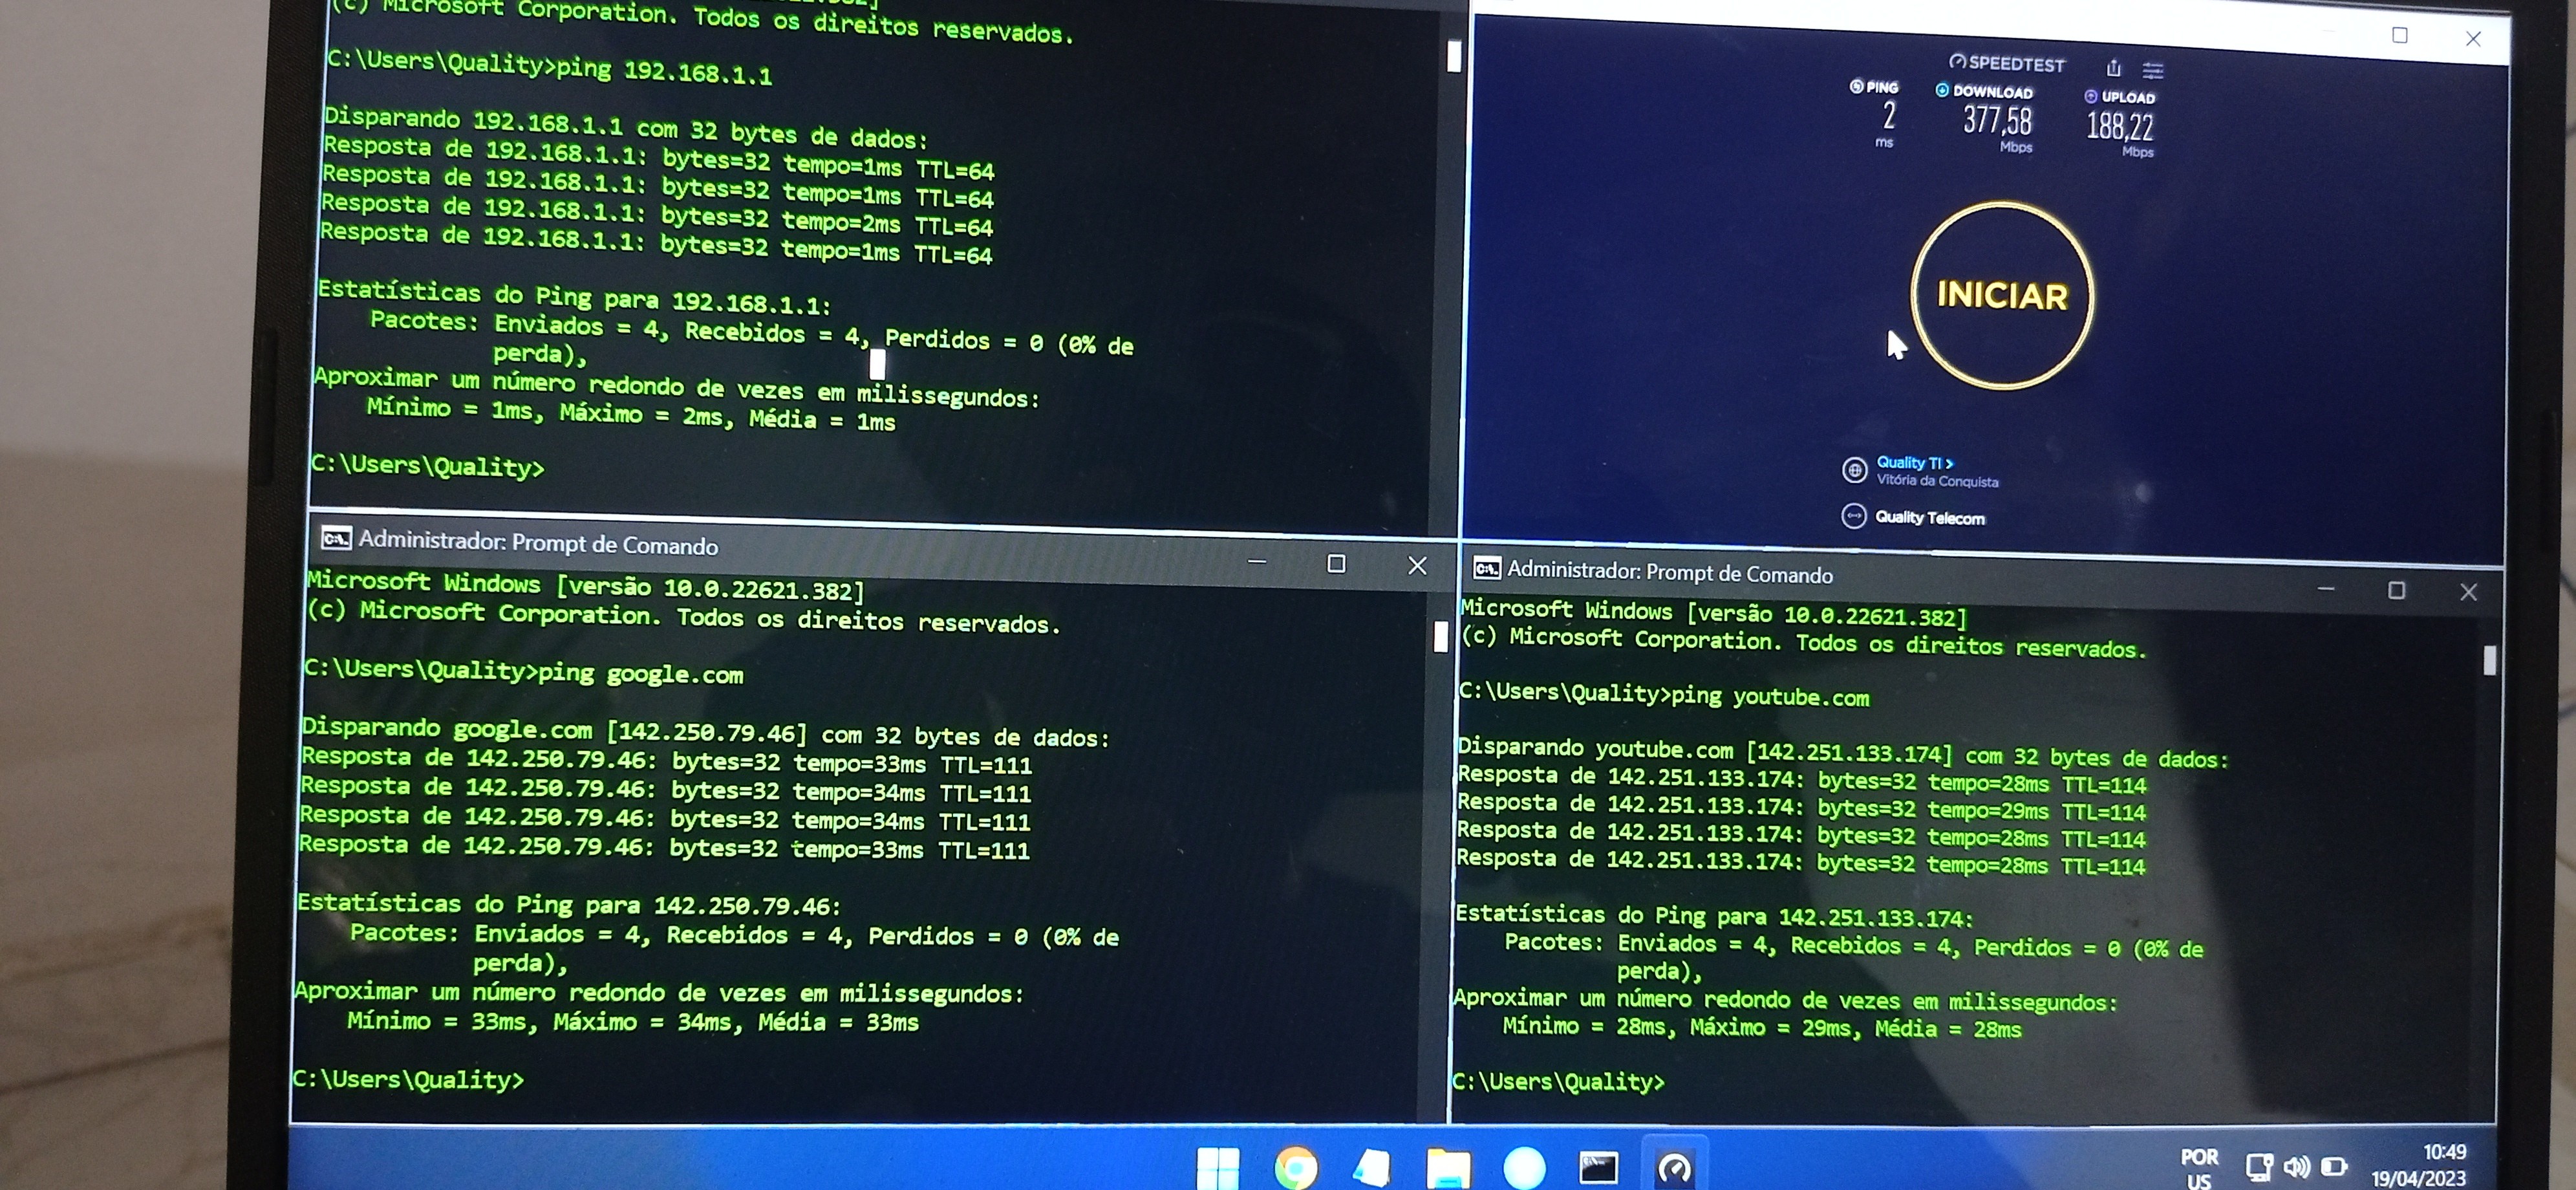
Task: Open the POR US language switcher
Action: pos(2199,1167)
